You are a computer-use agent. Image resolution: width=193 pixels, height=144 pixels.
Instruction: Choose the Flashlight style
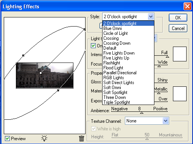point(128,63)
